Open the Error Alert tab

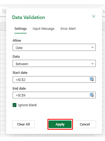pos(68,29)
